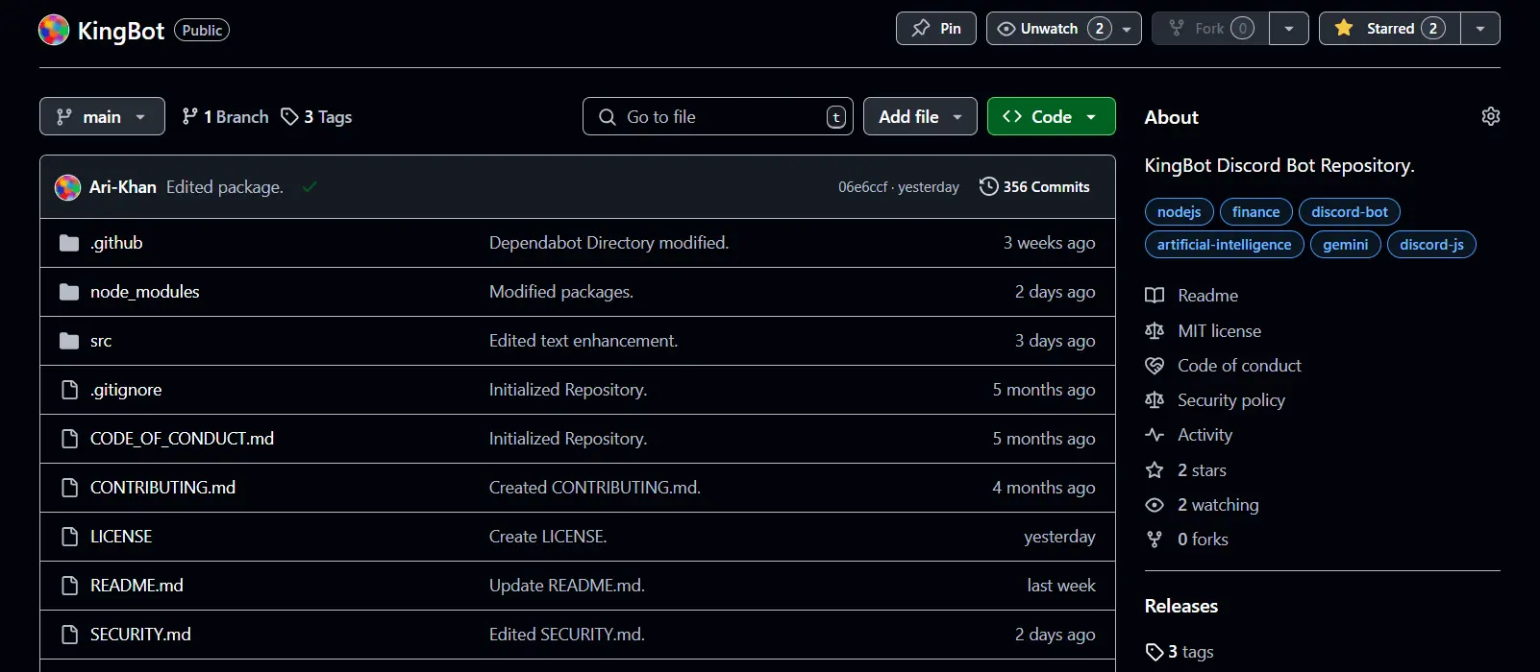Open the SECURITY.md file name
Image resolution: width=1540 pixels, height=672 pixels.
[x=140, y=635]
